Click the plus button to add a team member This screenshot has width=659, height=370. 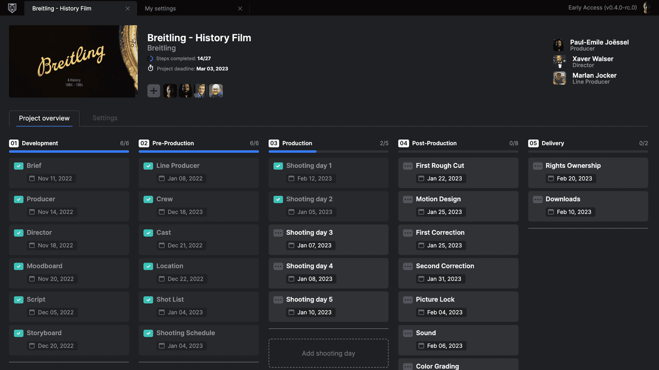pyautogui.click(x=154, y=91)
